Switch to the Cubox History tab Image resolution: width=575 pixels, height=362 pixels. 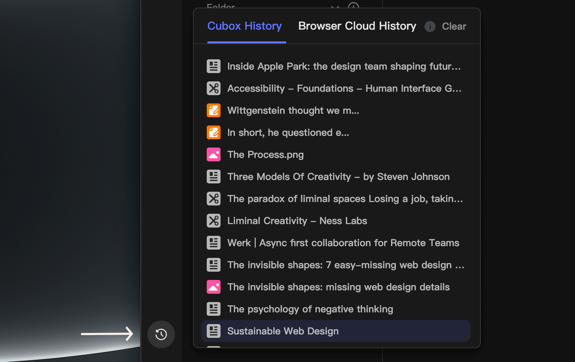tap(244, 26)
